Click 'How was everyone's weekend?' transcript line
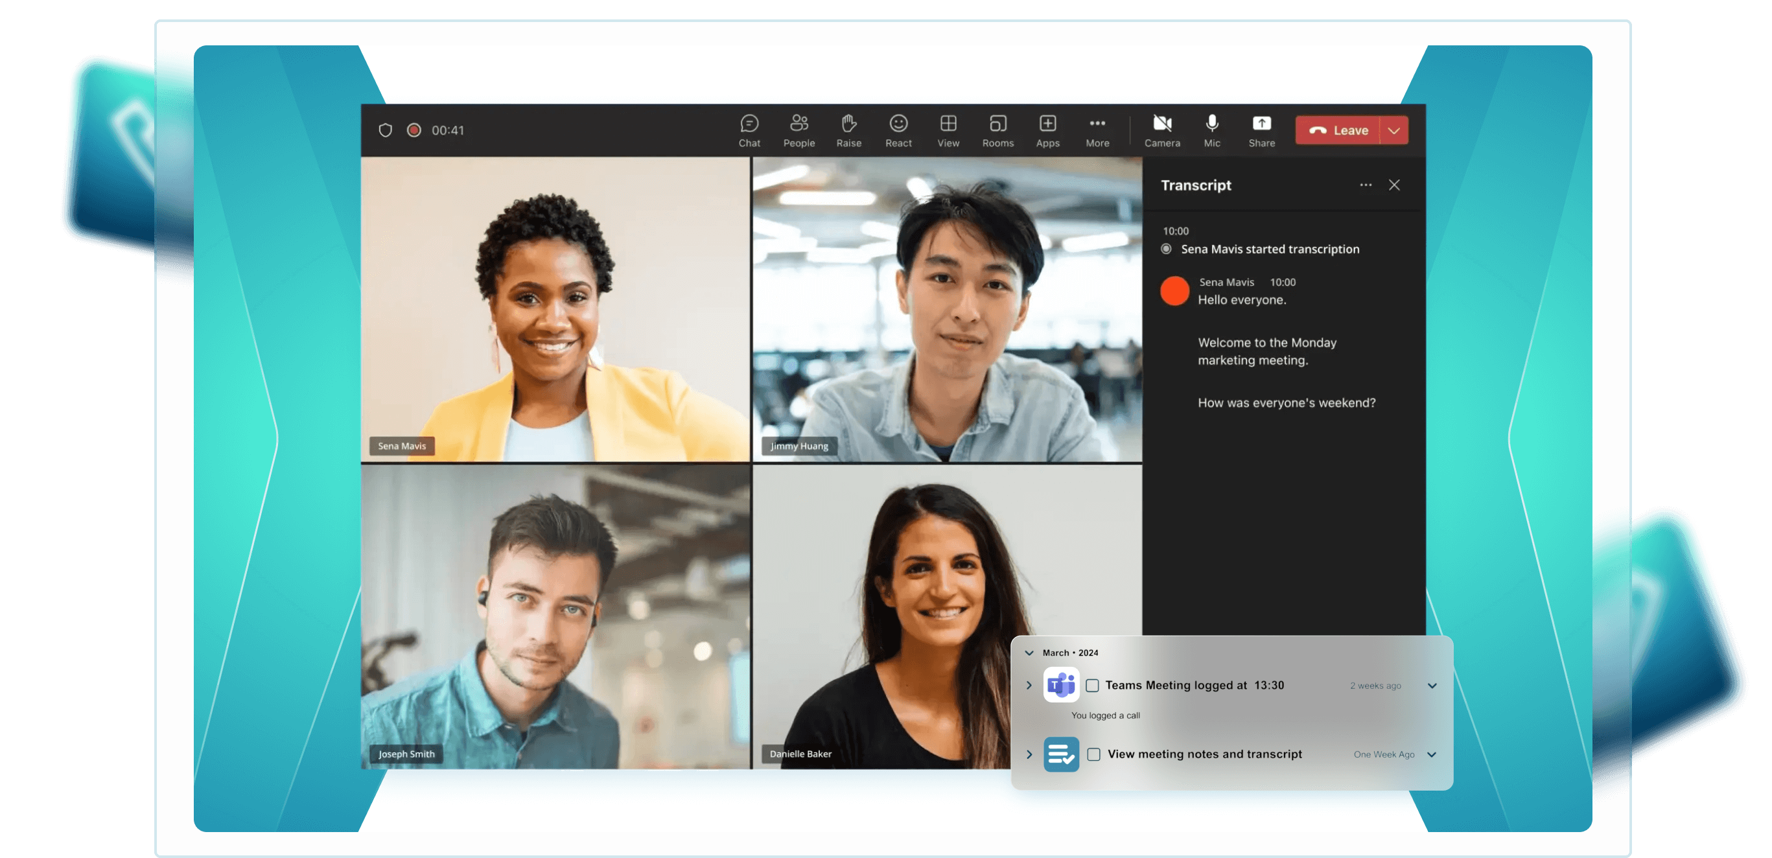Image resolution: width=1772 pixels, height=858 pixels. click(x=1287, y=402)
